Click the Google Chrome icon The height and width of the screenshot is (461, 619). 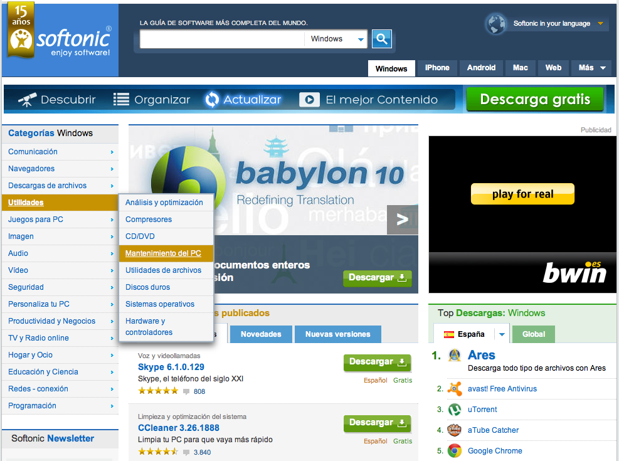[455, 451]
